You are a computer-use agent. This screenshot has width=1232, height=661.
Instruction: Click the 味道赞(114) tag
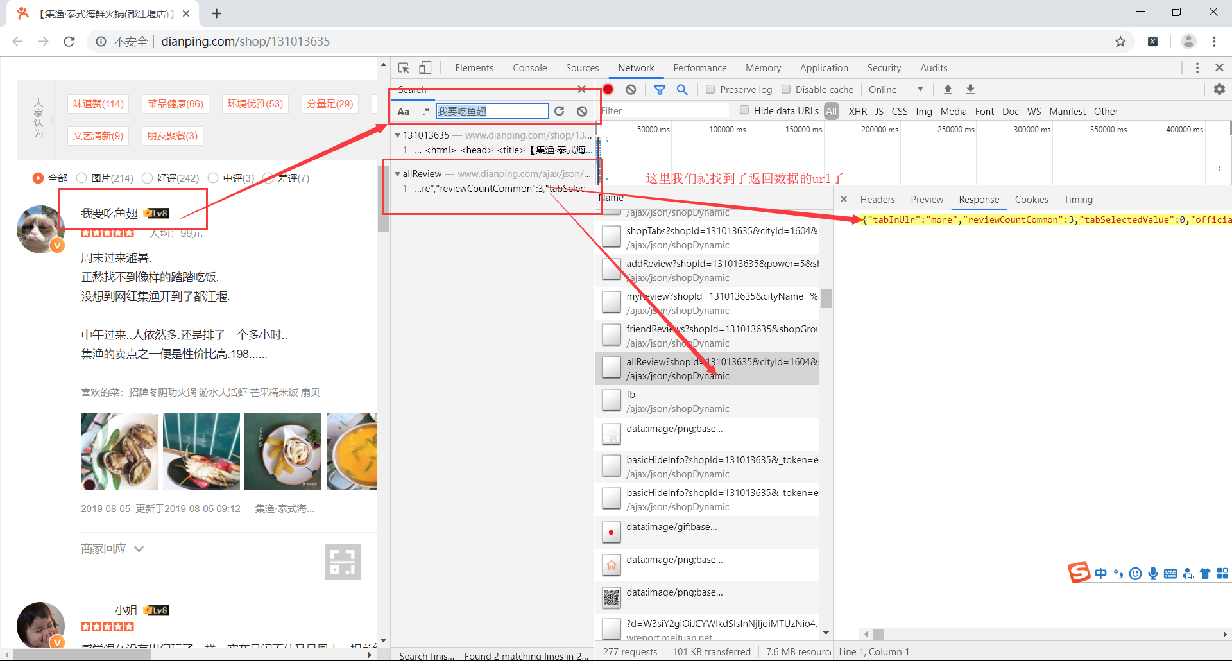pos(98,103)
